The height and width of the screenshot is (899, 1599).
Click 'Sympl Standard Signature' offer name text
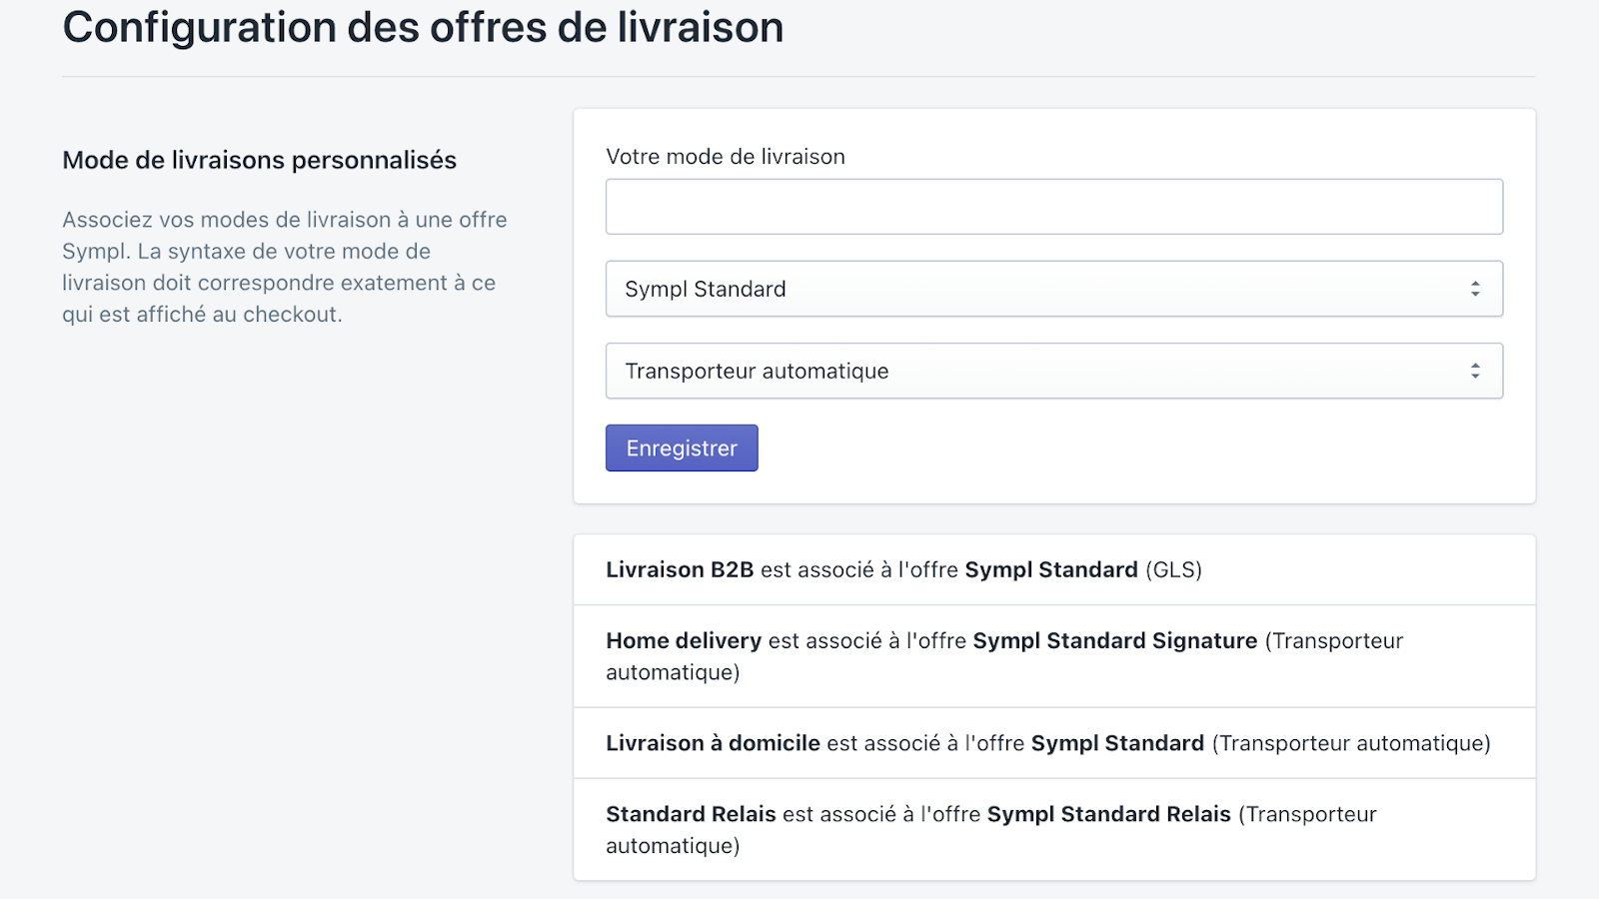pyautogui.click(x=1115, y=640)
